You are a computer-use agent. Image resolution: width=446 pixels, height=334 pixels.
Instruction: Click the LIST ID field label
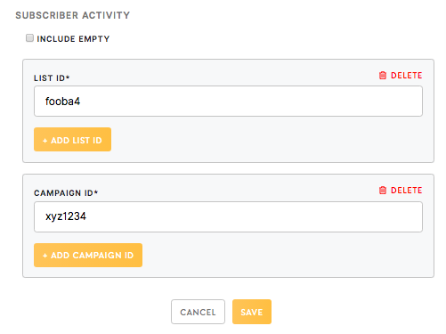[52, 78]
